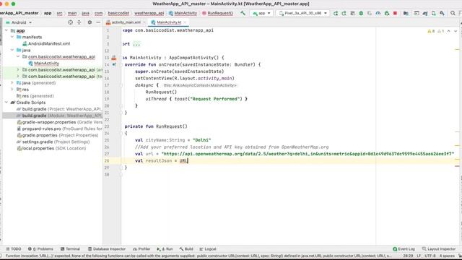Open the AVD Manager icon
The width and height of the screenshot is (462, 260).
(433, 13)
